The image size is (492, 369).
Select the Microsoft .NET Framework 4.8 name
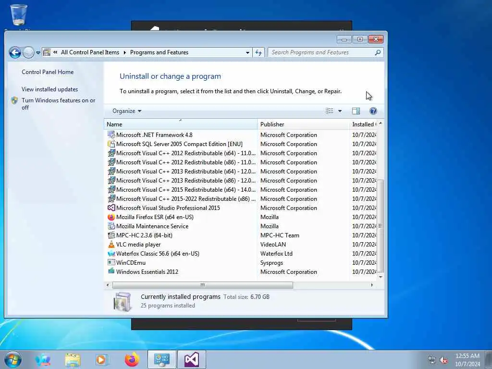pyautogui.click(x=154, y=135)
